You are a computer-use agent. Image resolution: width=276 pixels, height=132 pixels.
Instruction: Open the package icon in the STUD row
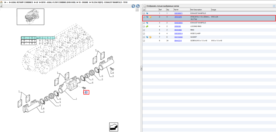150,17
